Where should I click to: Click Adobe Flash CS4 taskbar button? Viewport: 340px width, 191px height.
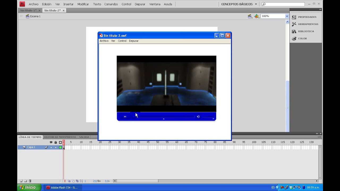[x=62, y=188]
